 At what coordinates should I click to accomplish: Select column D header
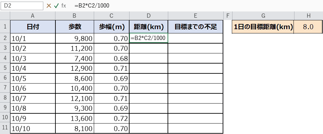click(149, 16)
